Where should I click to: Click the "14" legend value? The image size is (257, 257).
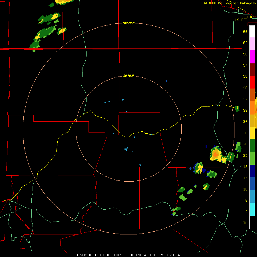pyautogui.click(x=245, y=178)
